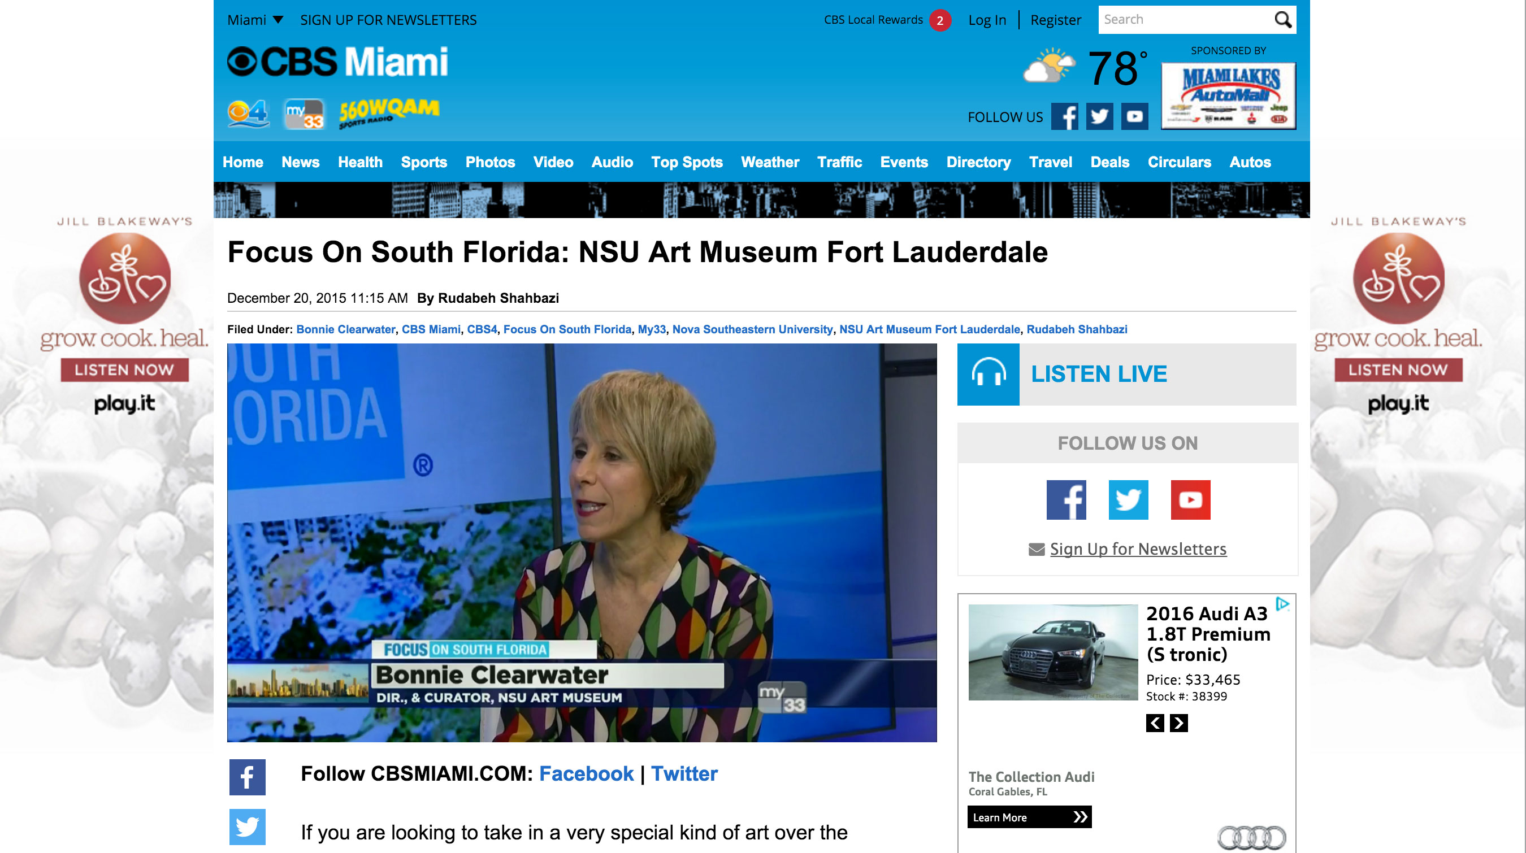Viewport: 1526px width, 853px height.
Task: Open NSU Art Museum Fort Lauderdale tag
Action: (930, 330)
